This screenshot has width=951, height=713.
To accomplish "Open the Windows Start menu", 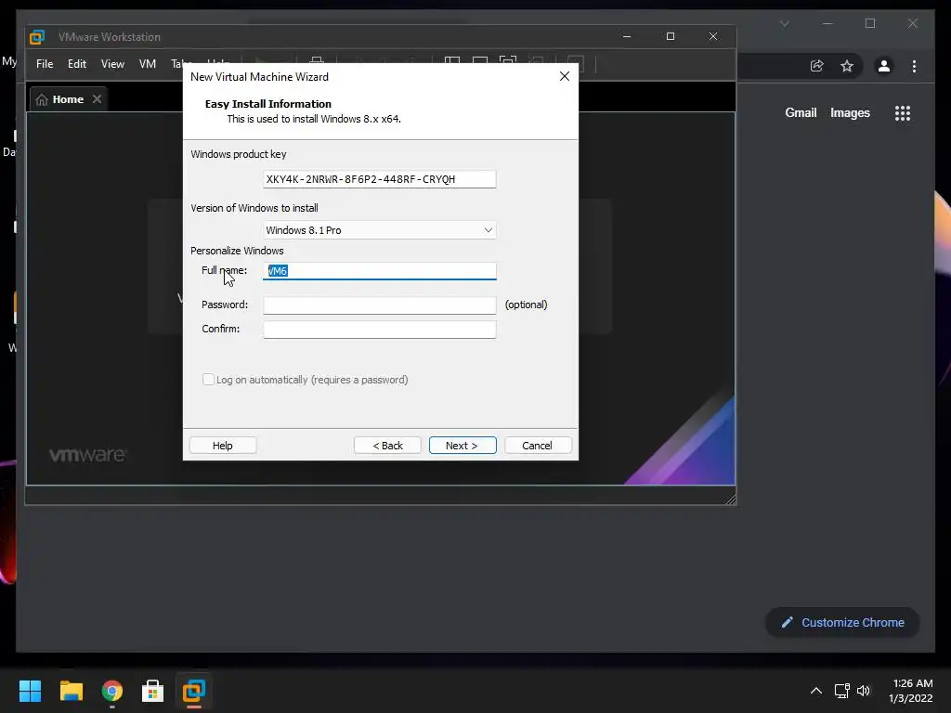I will click(x=30, y=691).
